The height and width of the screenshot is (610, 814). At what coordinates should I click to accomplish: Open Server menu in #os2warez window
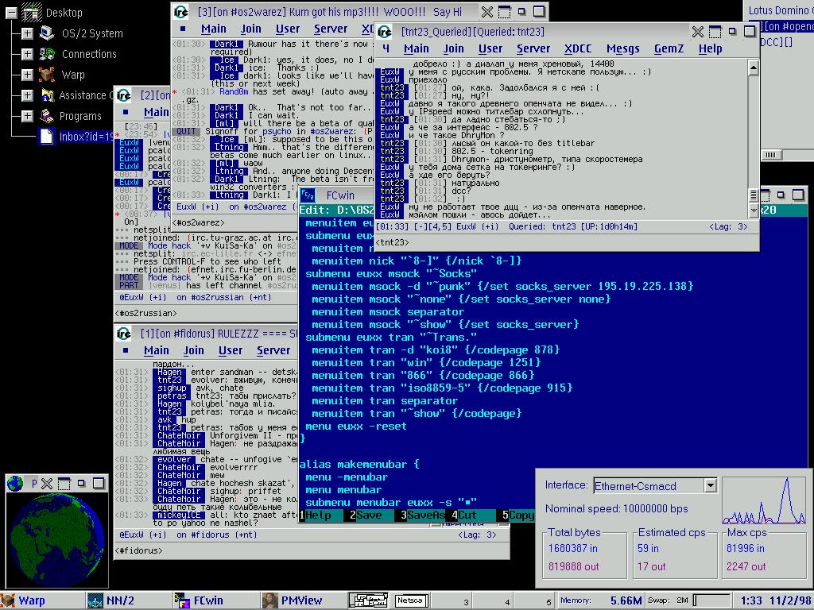coord(330,29)
